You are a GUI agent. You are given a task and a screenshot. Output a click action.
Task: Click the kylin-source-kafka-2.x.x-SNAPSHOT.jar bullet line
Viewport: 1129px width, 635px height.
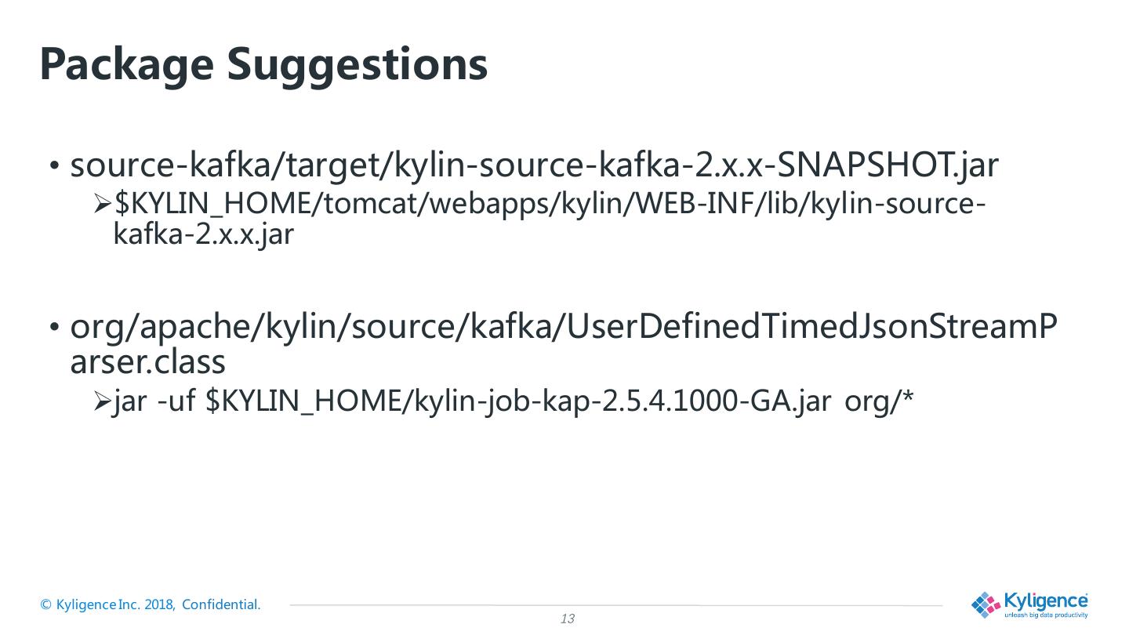coord(535,165)
